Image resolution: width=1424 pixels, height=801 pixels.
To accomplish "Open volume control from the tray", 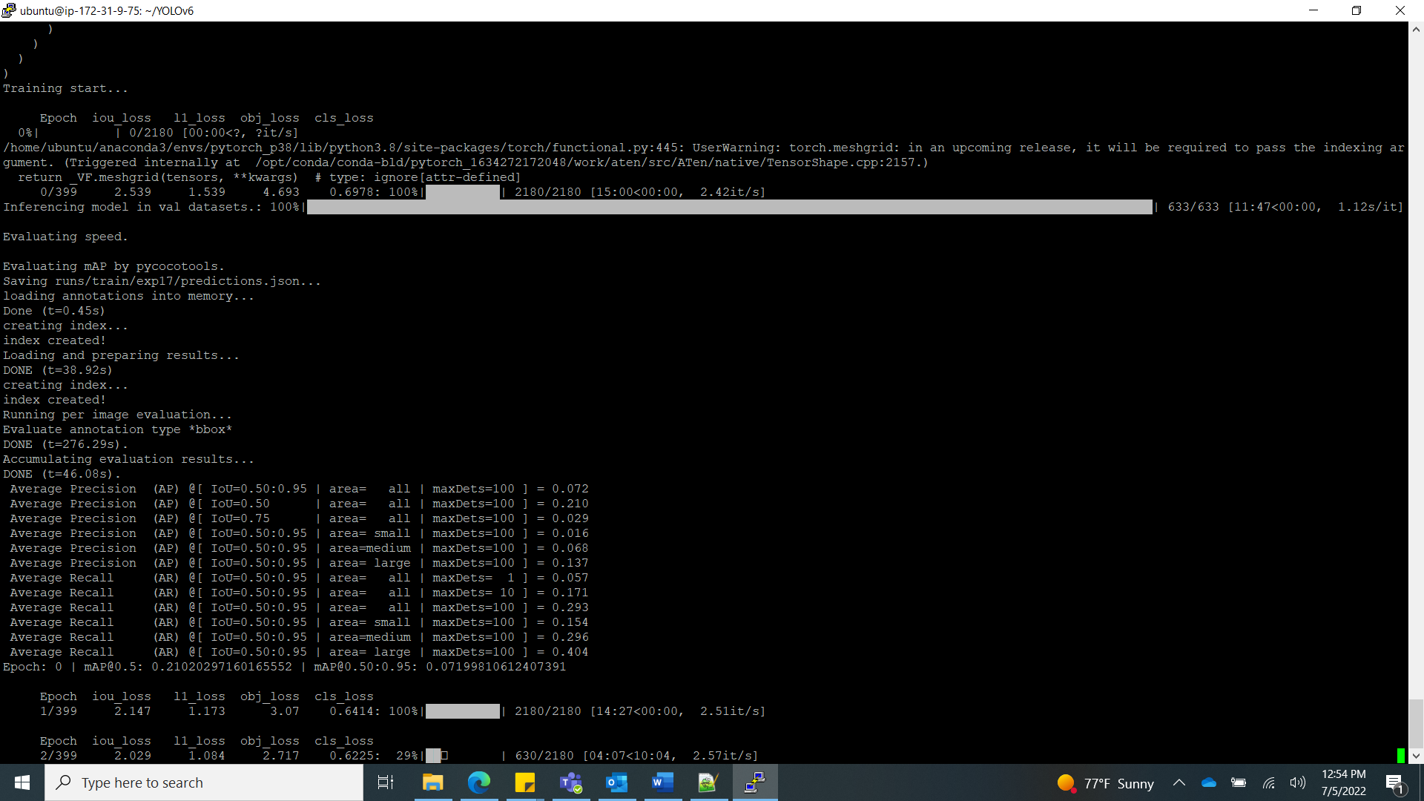I will tap(1298, 782).
